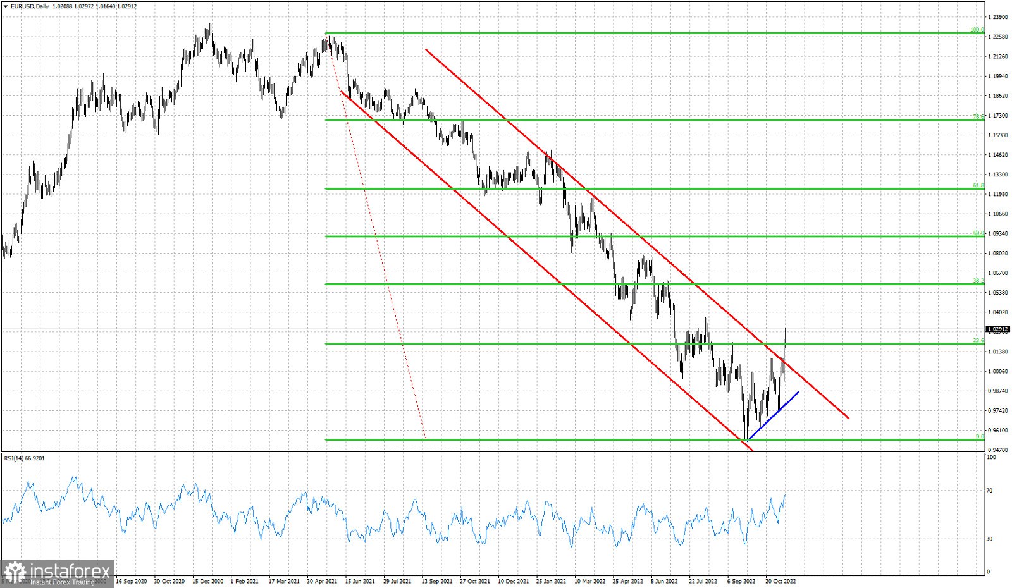Click the 1.17300 price axis label
Screen dimensions: 1012x588
(997, 116)
